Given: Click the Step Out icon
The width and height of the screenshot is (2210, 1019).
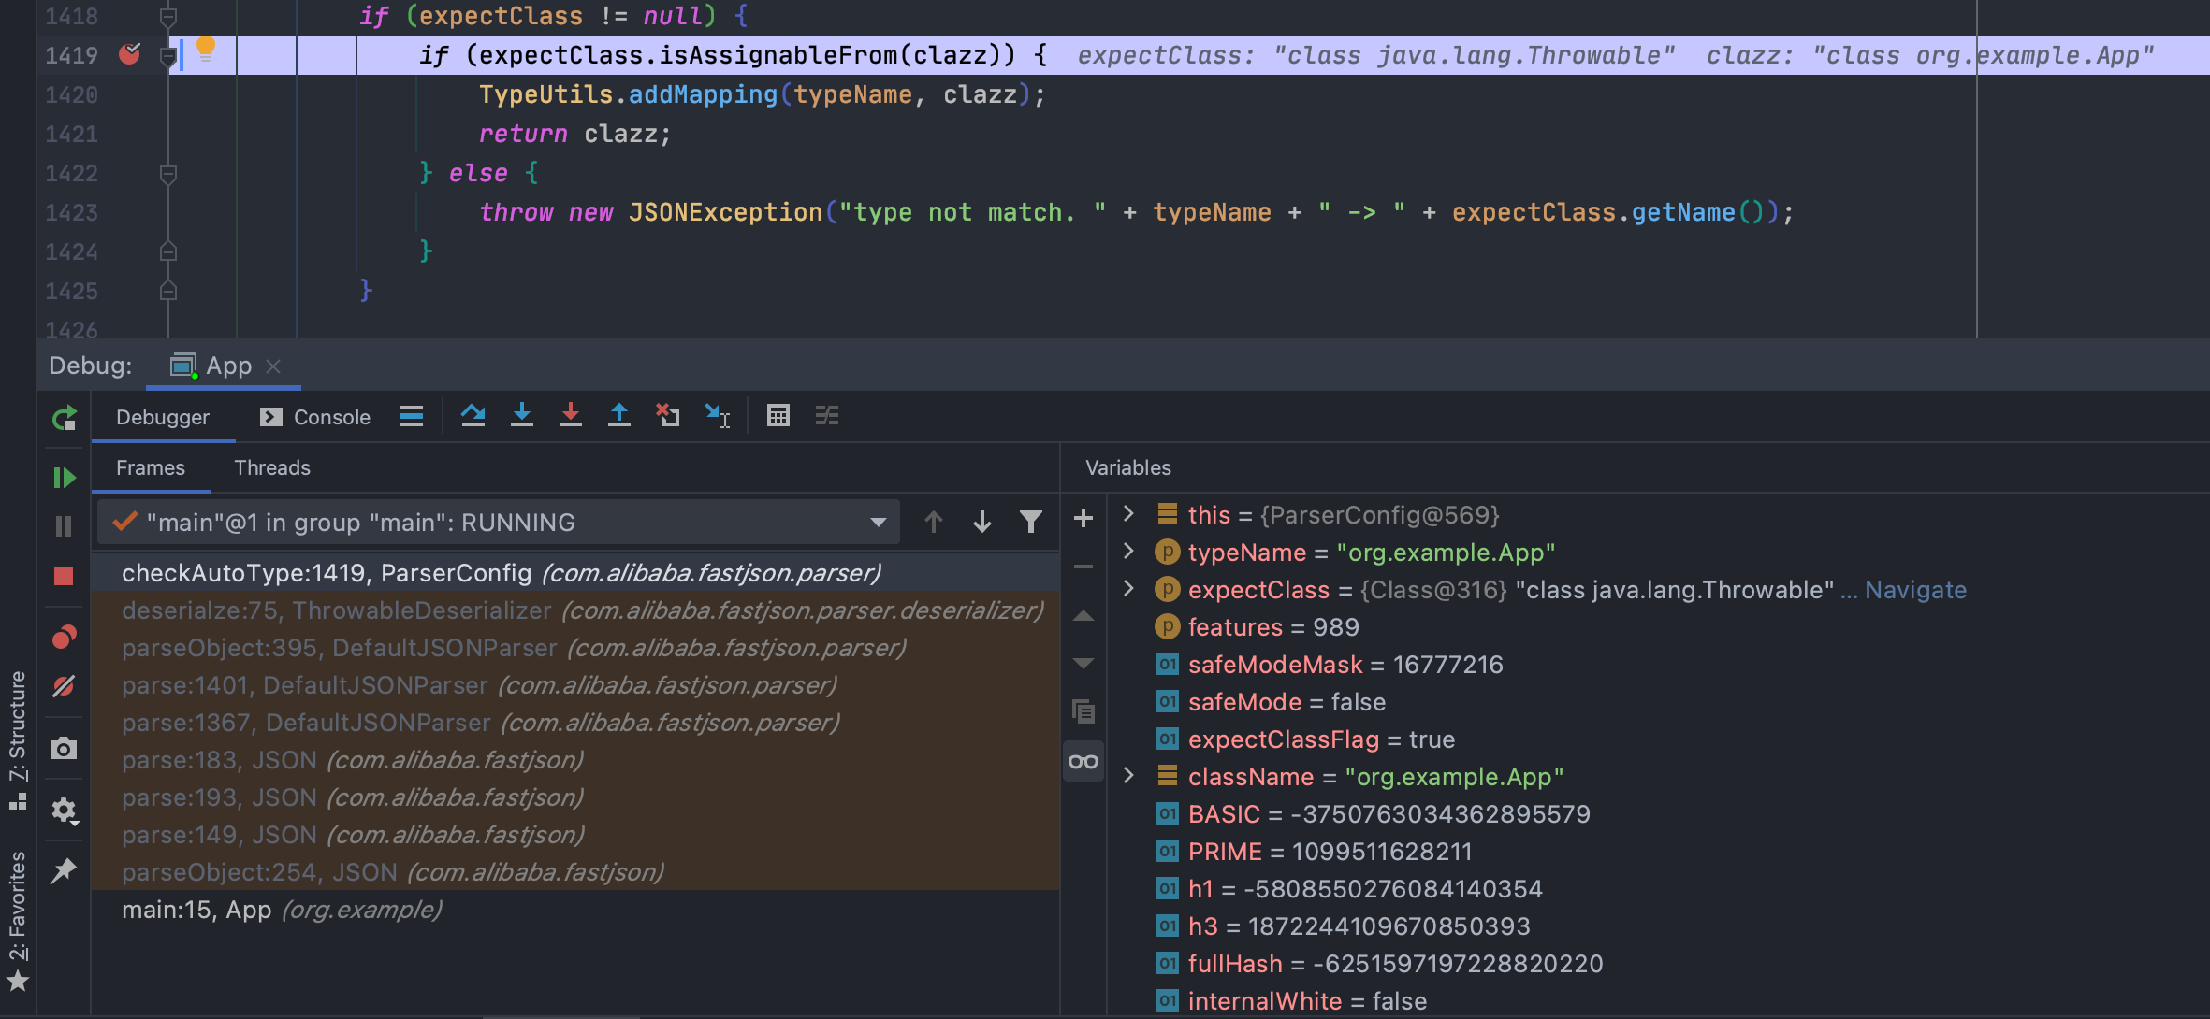Looking at the screenshot, I should [x=619, y=416].
